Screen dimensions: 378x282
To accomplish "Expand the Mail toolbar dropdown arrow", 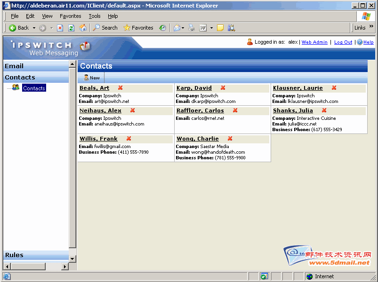I will 183,28.
